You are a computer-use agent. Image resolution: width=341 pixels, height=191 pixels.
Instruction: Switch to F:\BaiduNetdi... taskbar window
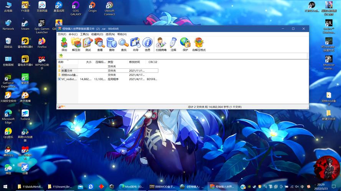(x=30, y=186)
